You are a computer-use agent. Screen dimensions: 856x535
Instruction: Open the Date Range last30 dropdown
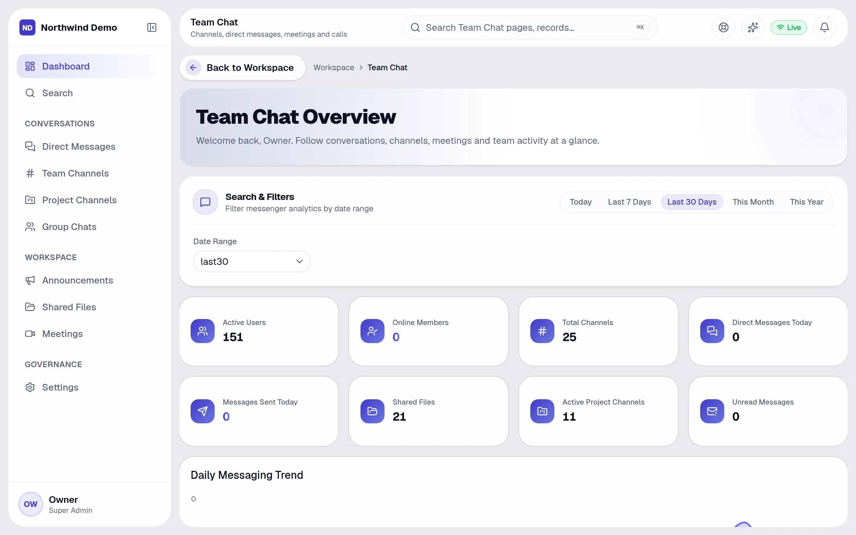coord(252,261)
